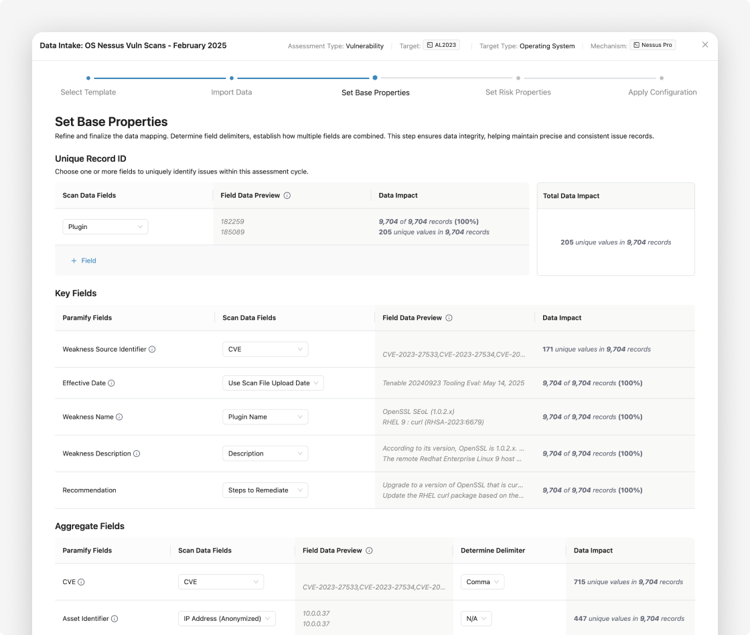This screenshot has width=750, height=635.
Task: Go to Import Data step
Action: 232,92
